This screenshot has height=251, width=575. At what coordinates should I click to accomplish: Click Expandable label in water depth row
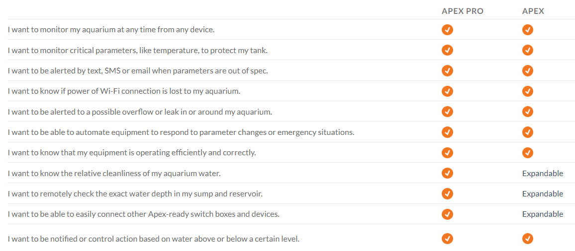tap(543, 193)
